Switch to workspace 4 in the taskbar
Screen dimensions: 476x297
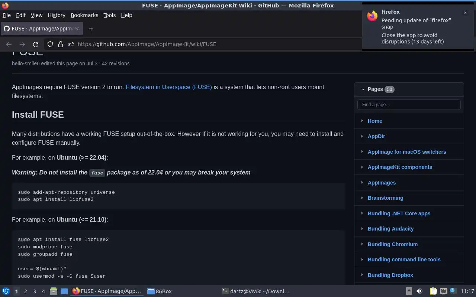pyautogui.click(x=43, y=291)
